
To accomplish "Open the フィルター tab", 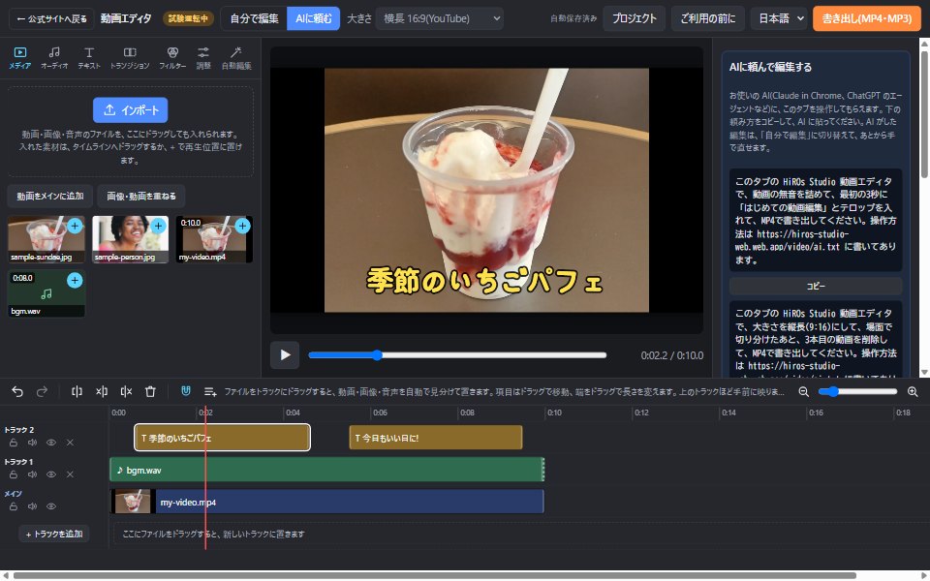I will [x=172, y=58].
